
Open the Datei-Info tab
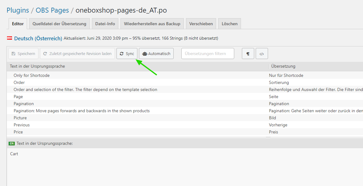(x=105, y=24)
